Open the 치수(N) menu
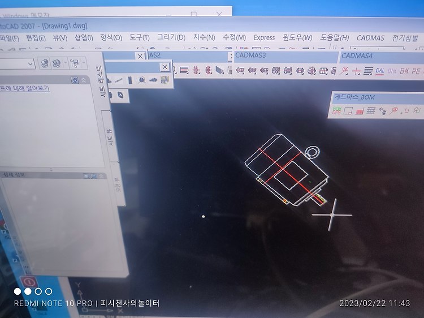Viewport: 424px width, 318px height. 204,37
